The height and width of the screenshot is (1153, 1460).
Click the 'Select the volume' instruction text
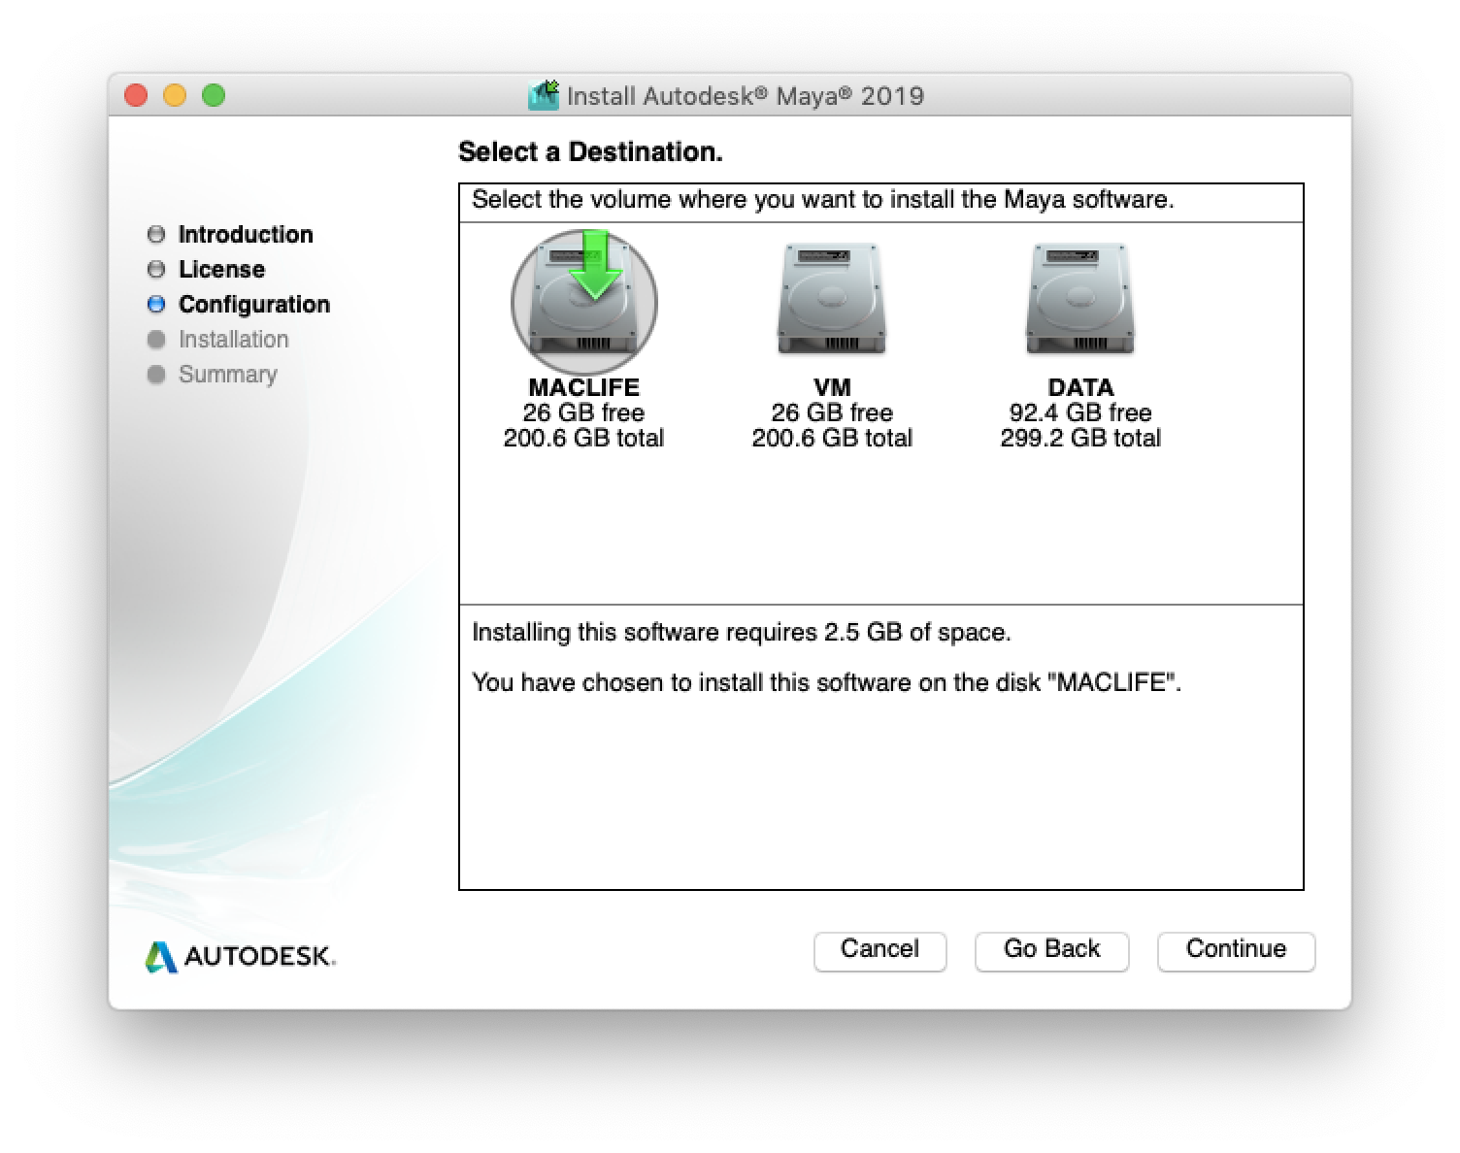coord(822,200)
